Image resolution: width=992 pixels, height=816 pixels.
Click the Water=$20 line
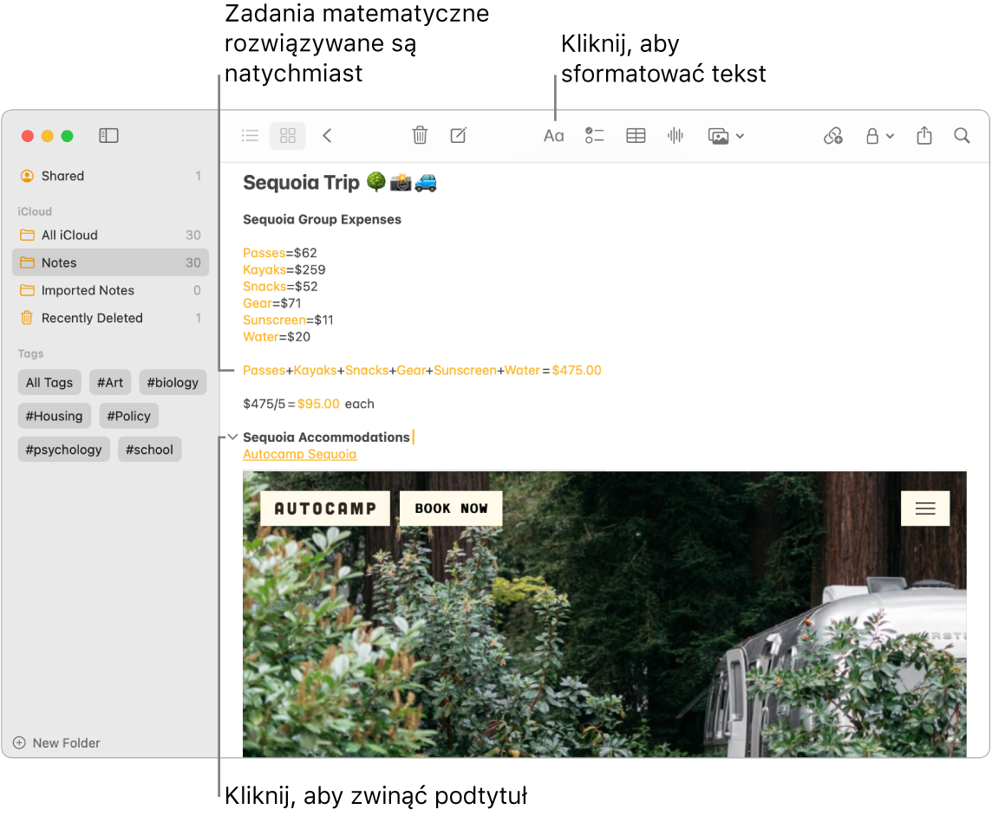pyautogui.click(x=277, y=336)
